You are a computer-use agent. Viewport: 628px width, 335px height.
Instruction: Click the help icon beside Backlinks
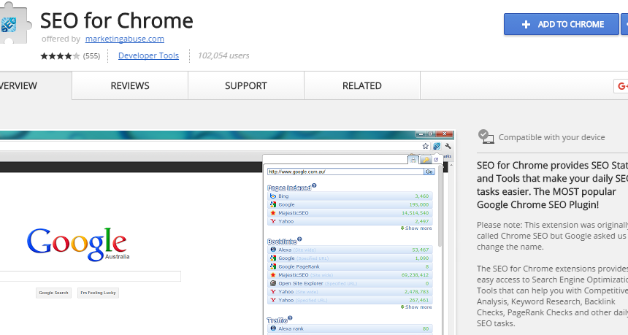[x=299, y=239]
